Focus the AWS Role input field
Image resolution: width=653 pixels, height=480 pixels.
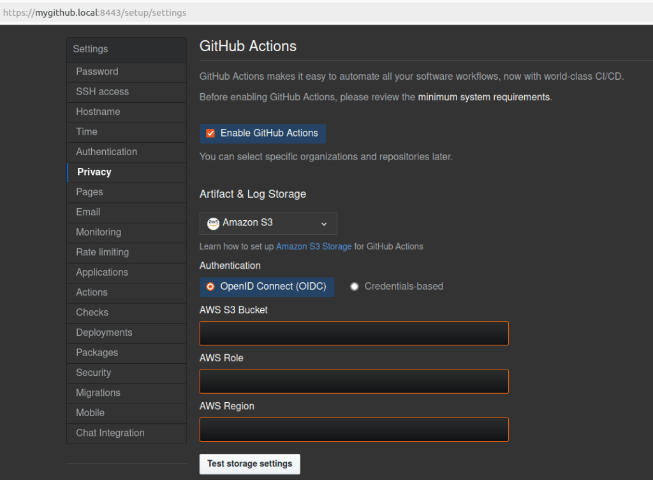point(354,381)
